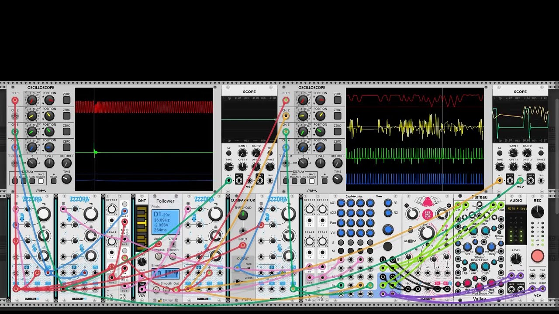559x314 pixels.
Task: Toggle GRID display on left Oscilloscope
Action: click(14, 180)
